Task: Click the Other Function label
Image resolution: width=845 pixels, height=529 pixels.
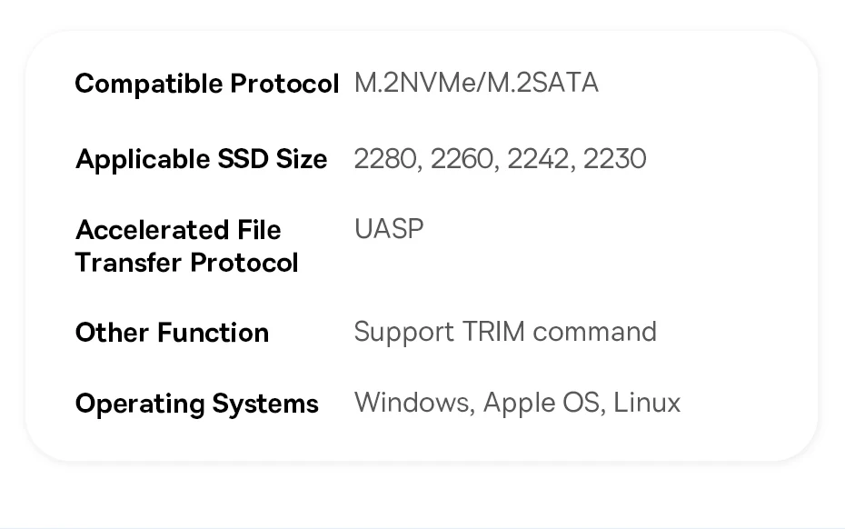Action: point(172,333)
